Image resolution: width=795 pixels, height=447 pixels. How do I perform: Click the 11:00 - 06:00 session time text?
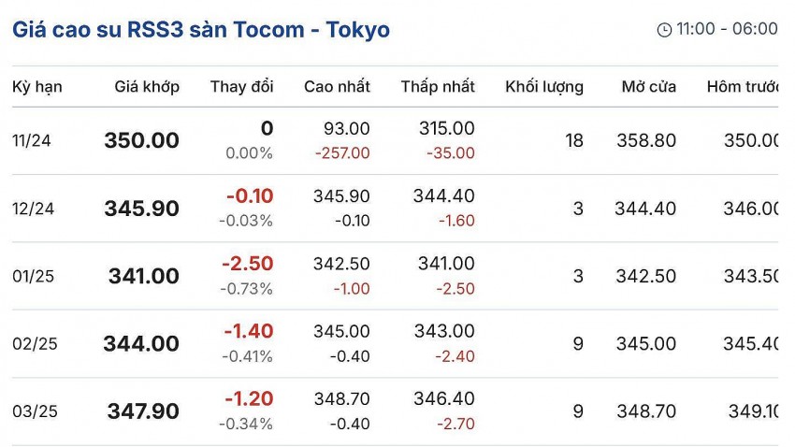727,29
